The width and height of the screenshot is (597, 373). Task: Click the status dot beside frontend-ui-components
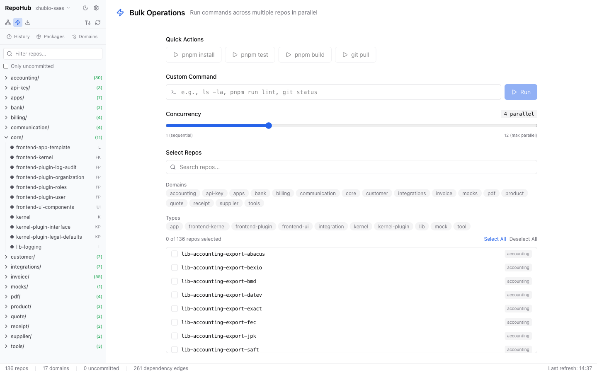coord(12,207)
